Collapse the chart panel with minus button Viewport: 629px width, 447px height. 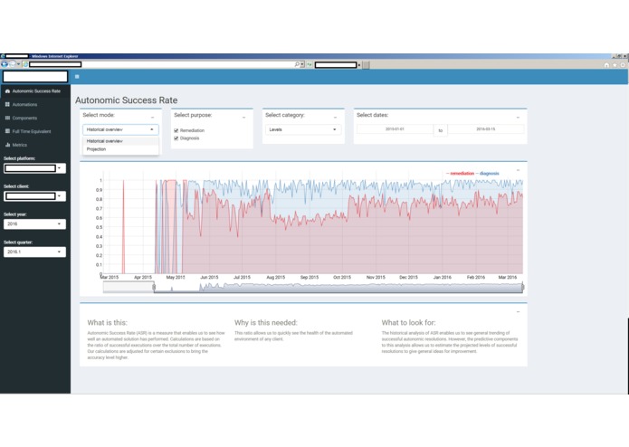pos(518,170)
